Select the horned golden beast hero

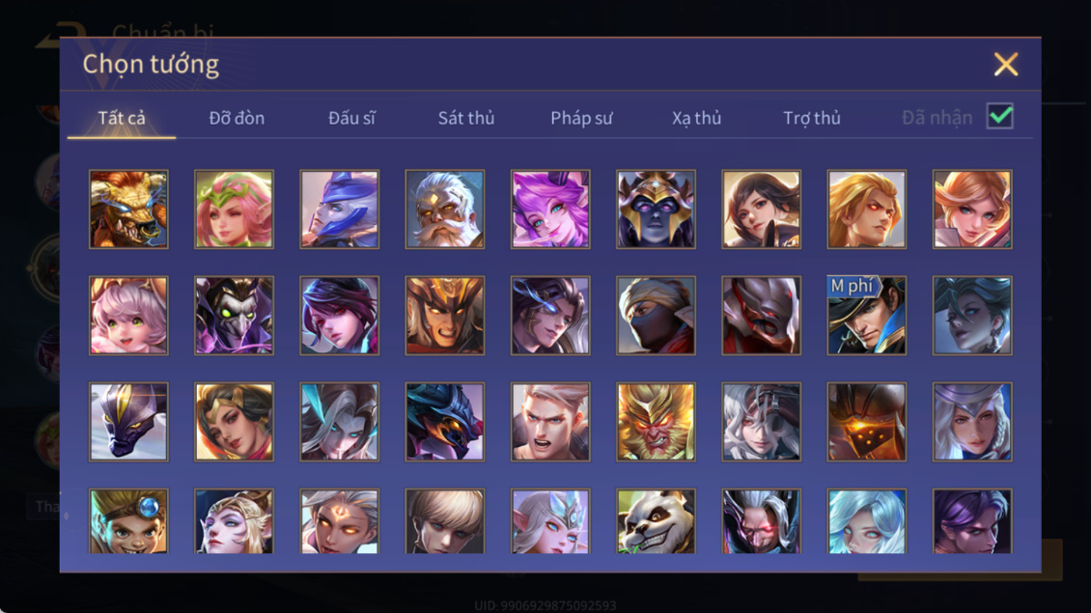click(128, 209)
